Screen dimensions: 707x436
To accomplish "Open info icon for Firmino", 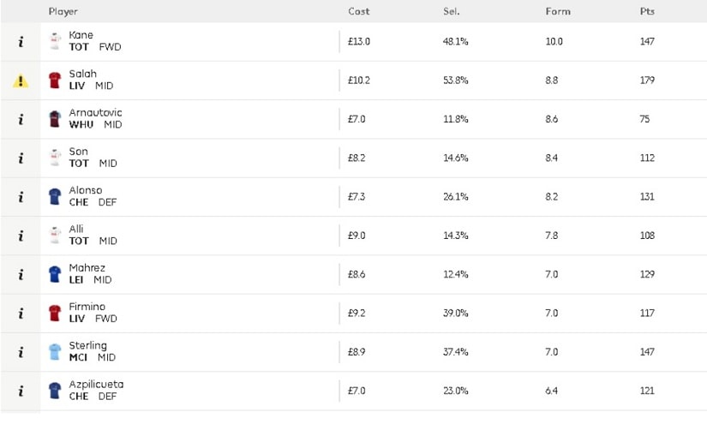I will coord(21,314).
